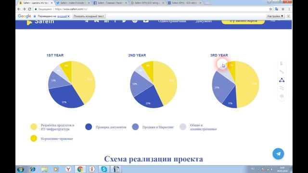
Task: Close the Google Translate bar
Action: 288,16
